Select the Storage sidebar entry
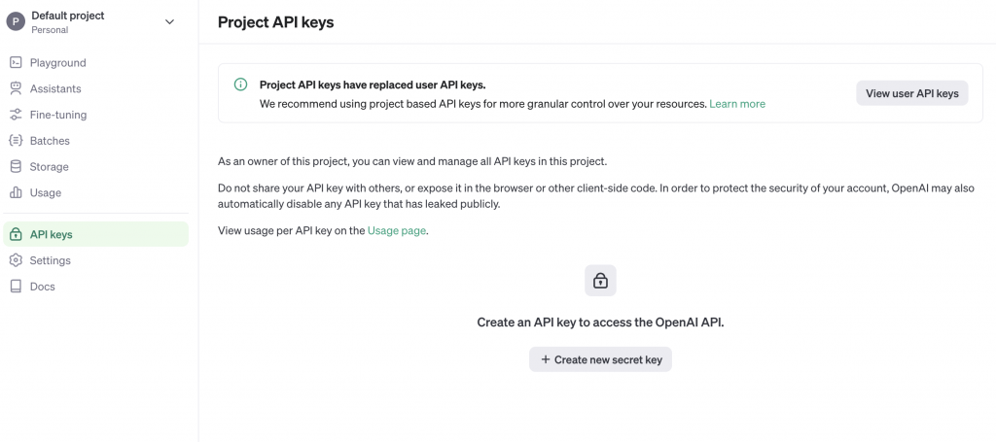Image resolution: width=996 pixels, height=442 pixels. tap(96, 167)
